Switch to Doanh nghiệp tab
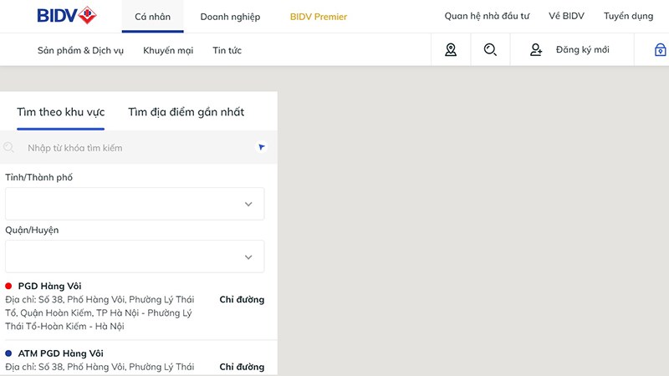This screenshot has height=376, width=669. coord(231,17)
